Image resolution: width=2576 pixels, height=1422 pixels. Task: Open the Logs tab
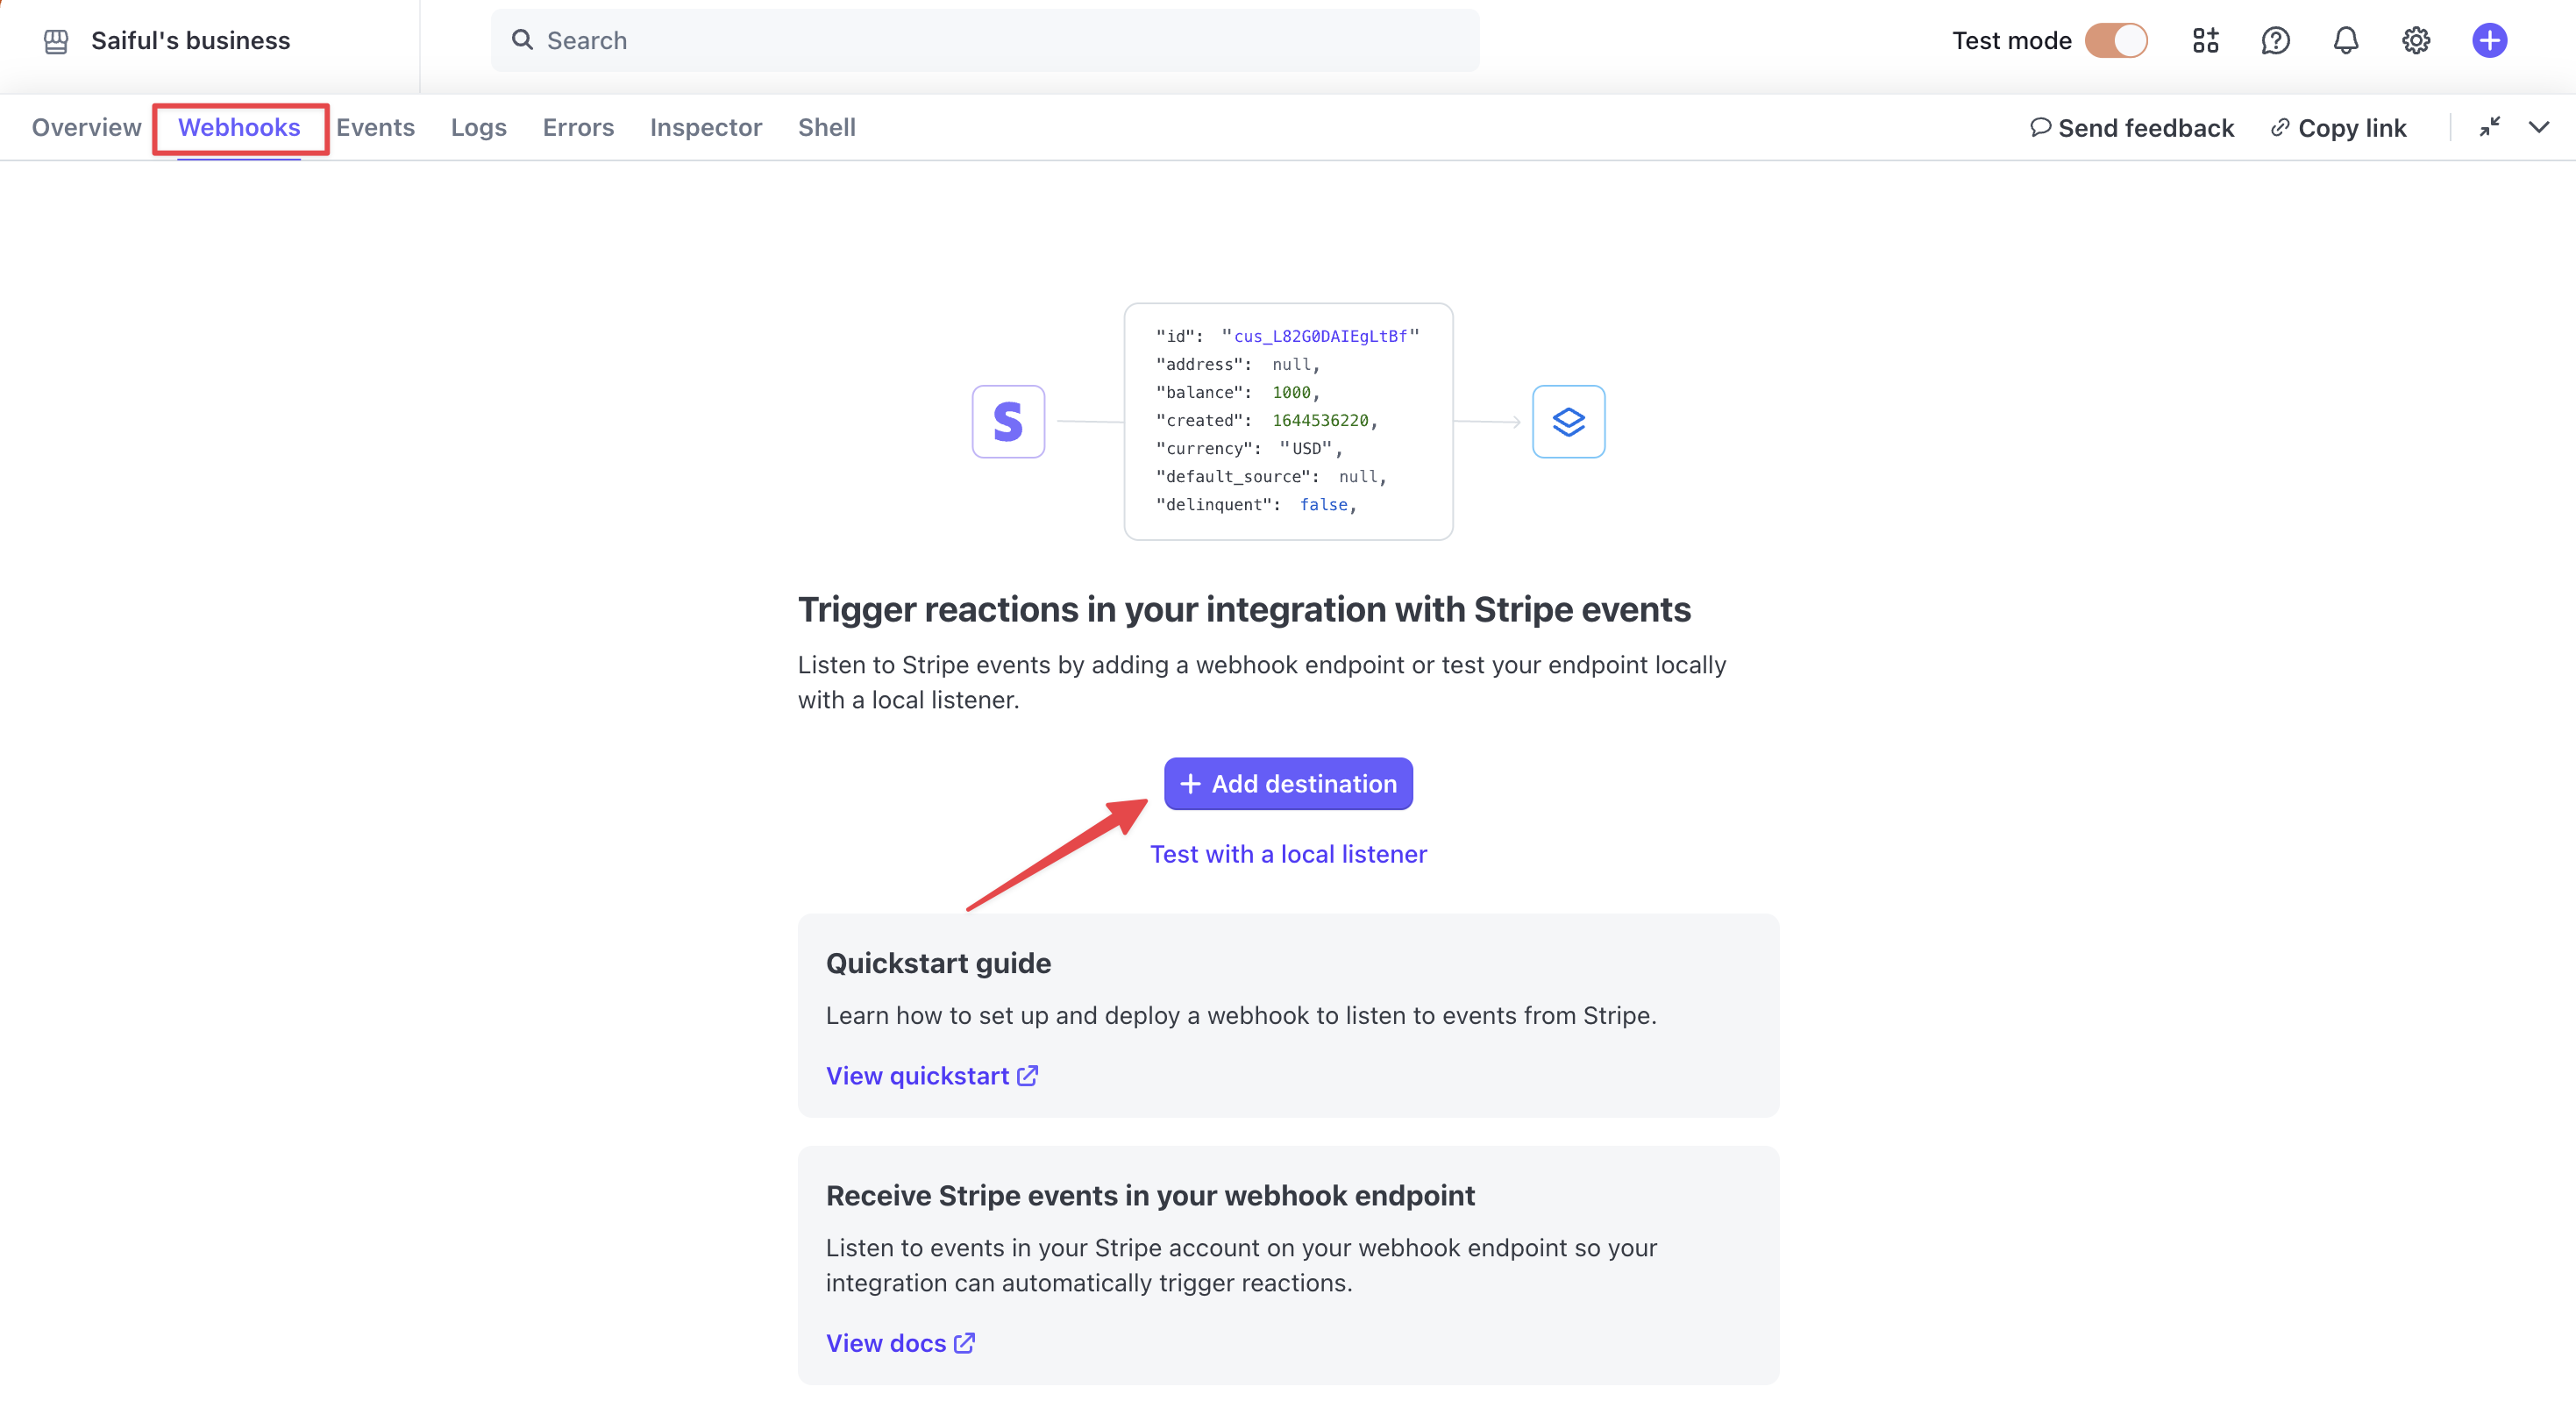click(x=478, y=126)
